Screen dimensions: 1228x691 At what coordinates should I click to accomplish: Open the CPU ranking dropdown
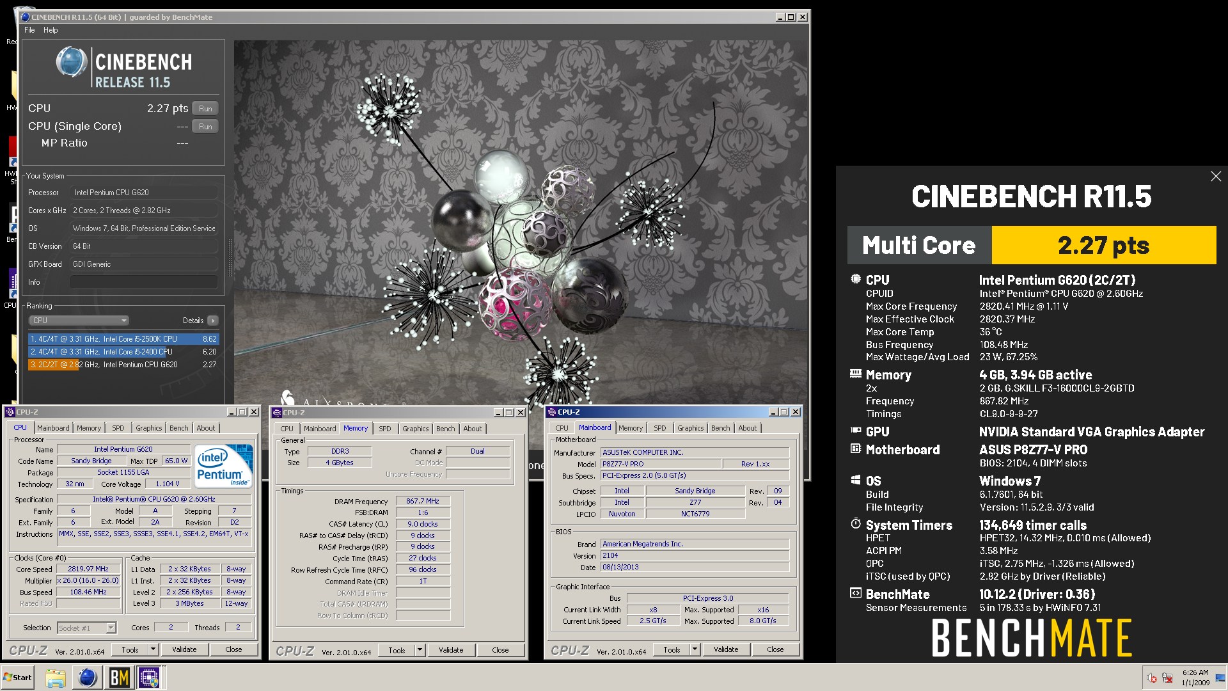(x=79, y=321)
